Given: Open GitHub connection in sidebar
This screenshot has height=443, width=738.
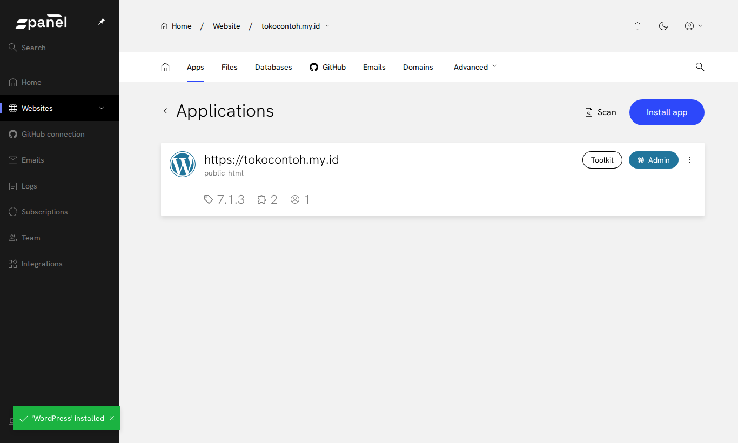Looking at the screenshot, I should coord(59,134).
